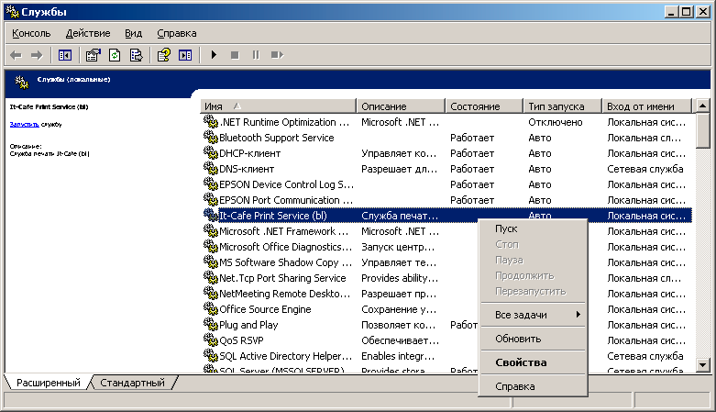Select Свойства from the context menu

[521, 362]
